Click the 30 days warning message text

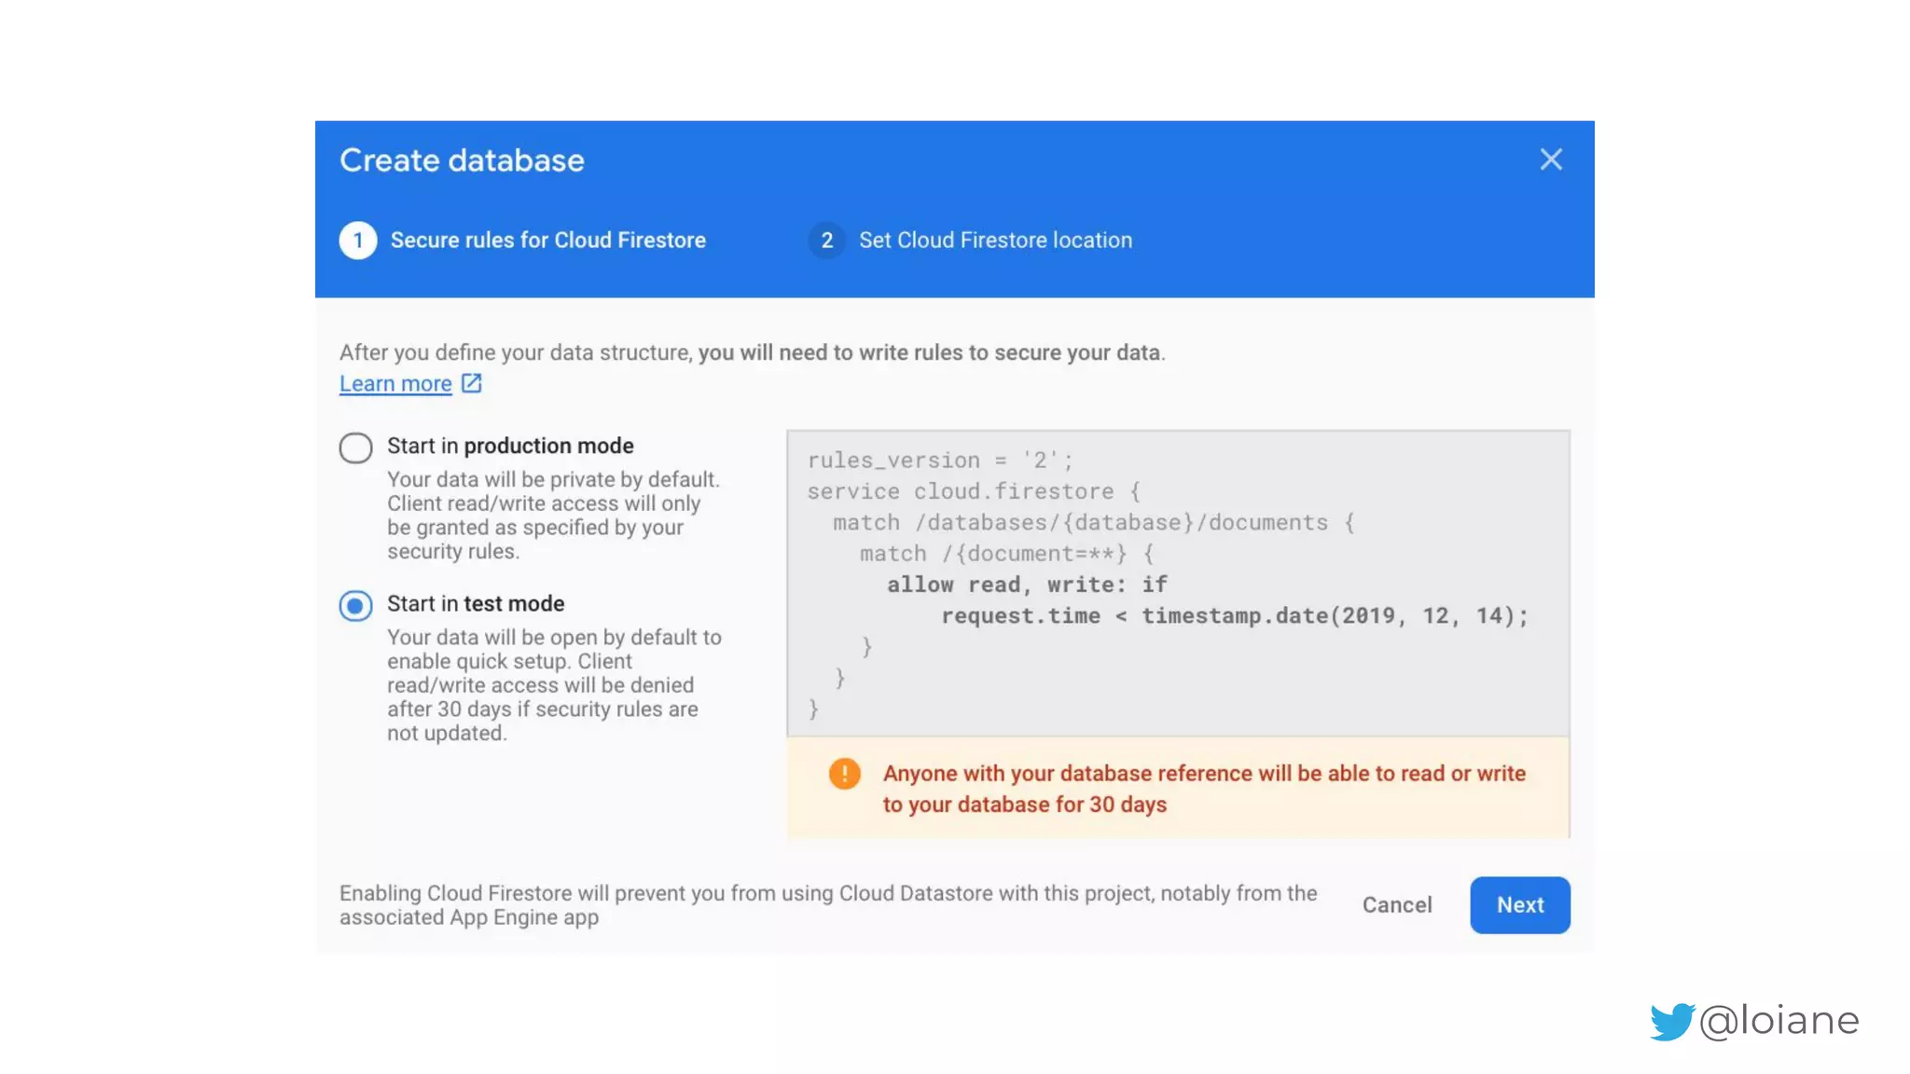(1203, 789)
